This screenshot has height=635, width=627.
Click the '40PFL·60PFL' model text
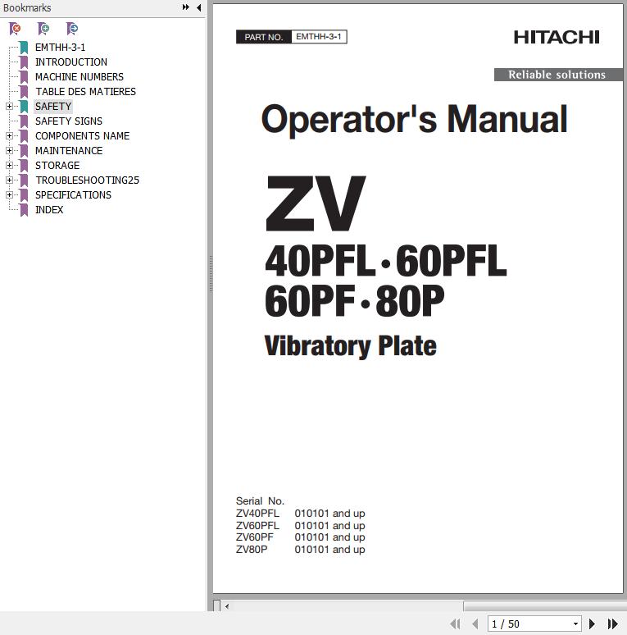point(386,261)
